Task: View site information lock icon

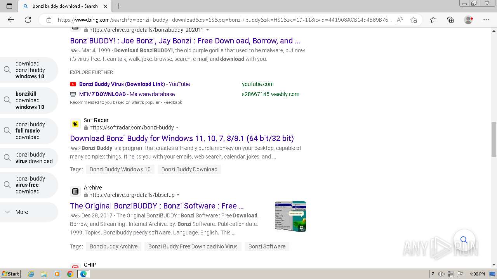Action: (49, 20)
